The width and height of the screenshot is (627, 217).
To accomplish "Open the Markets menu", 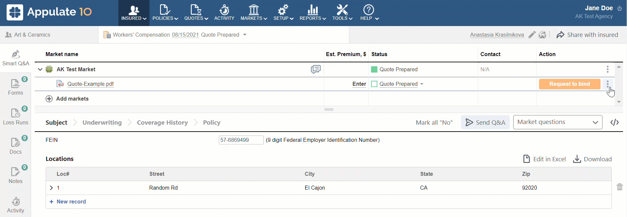I will click(254, 13).
